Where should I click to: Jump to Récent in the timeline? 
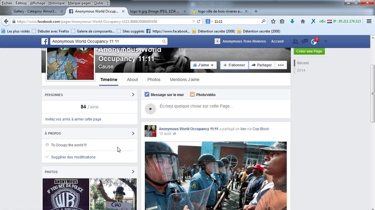[x=303, y=63]
